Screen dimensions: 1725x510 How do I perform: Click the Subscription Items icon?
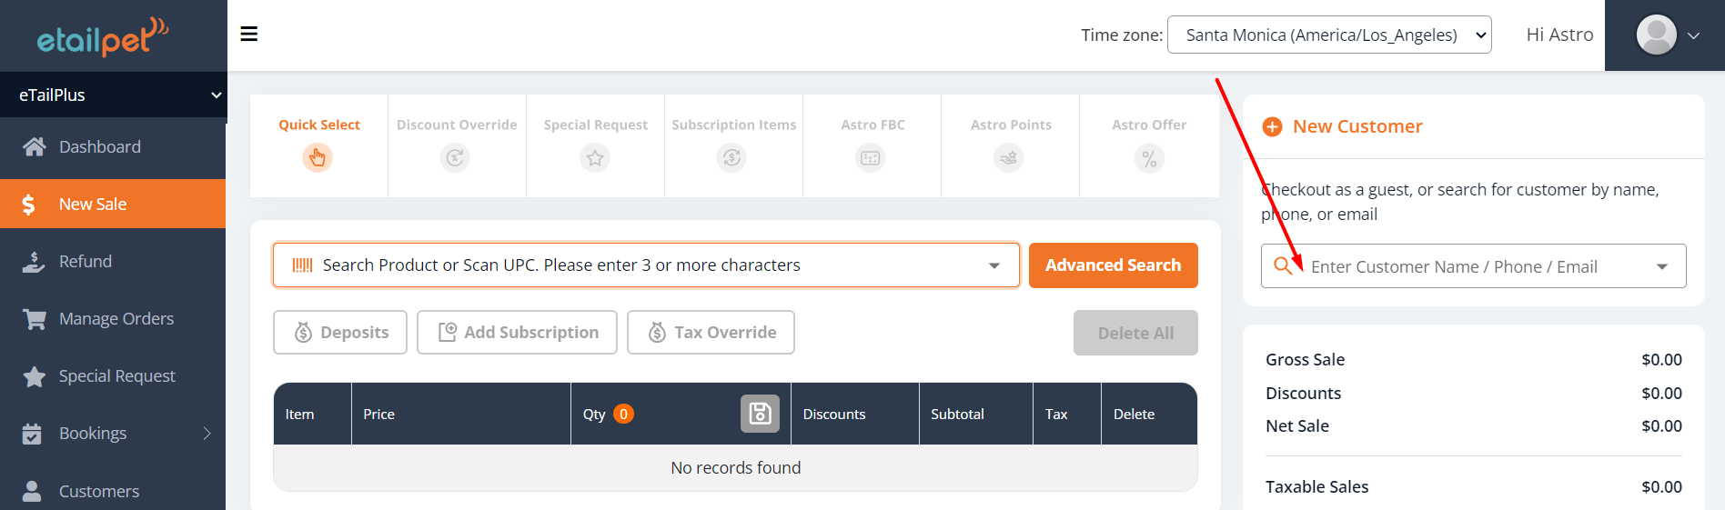pyautogui.click(x=732, y=158)
